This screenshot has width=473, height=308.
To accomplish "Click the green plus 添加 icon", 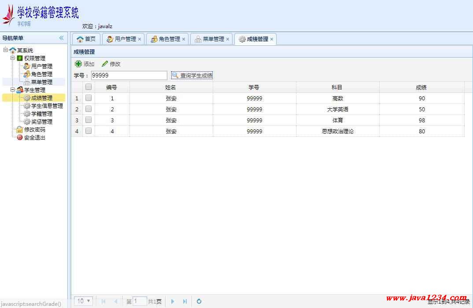I will tap(78, 64).
